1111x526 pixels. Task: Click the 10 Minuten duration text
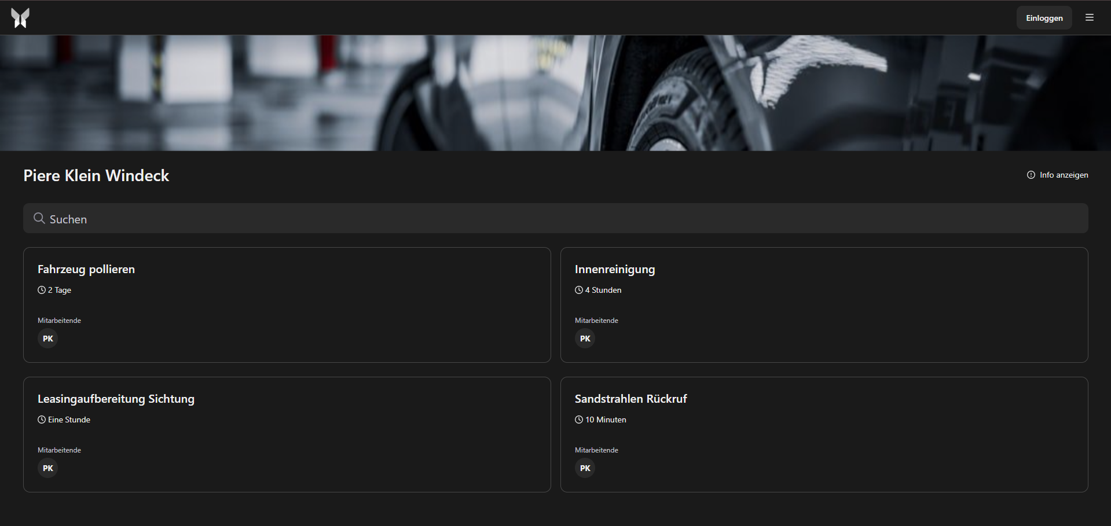606,420
